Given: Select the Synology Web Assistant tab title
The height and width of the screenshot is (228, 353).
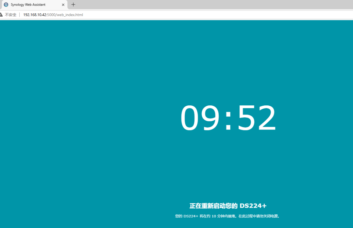Looking at the screenshot, I should (x=28, y=5).
